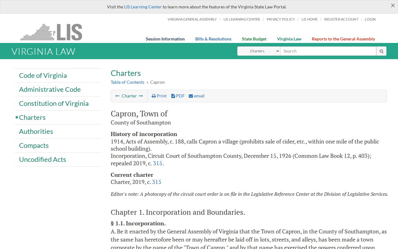Click the '§ 1.1. Incorporation.' section heading
The image size is (398, 249).
(138, 223)
